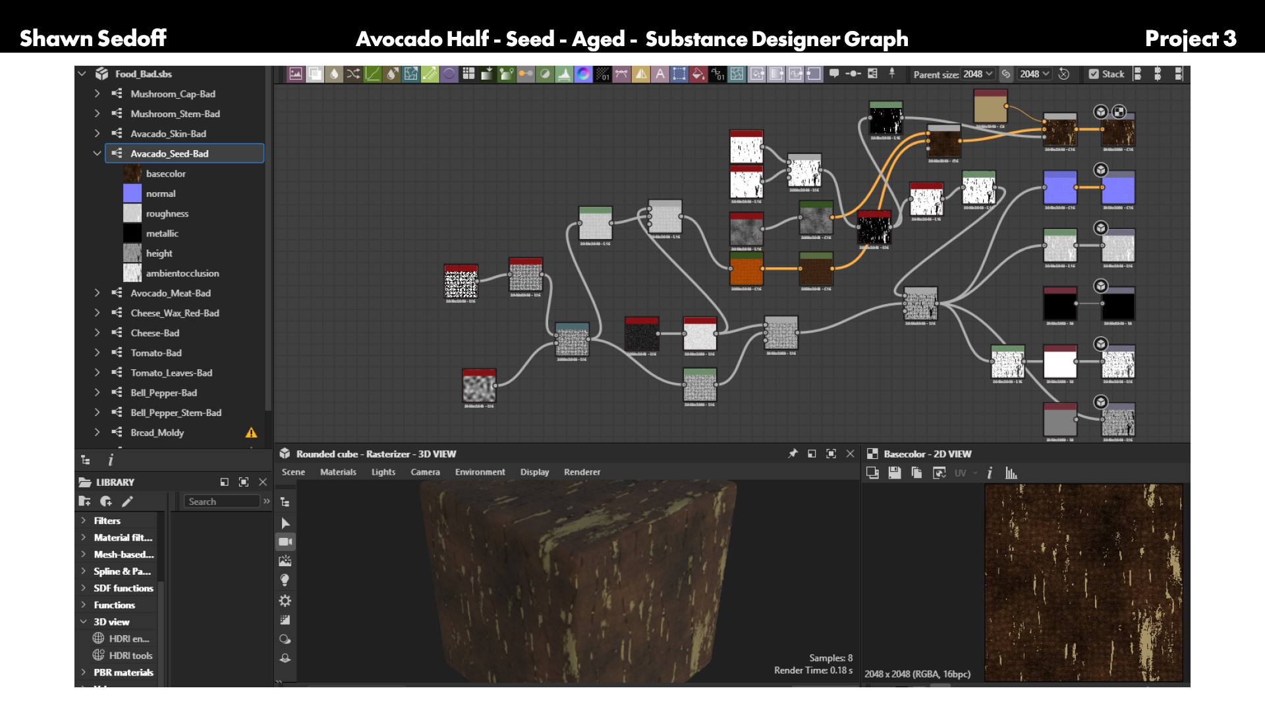Image resolution: width=1265 pixels, height=711 pixels.
Task: Open the Materials menu in the 3D view
Action: (x=338, y=472)
